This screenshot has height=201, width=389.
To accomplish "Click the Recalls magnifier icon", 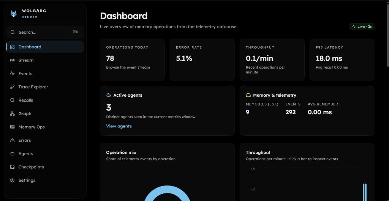I will 13,100.
